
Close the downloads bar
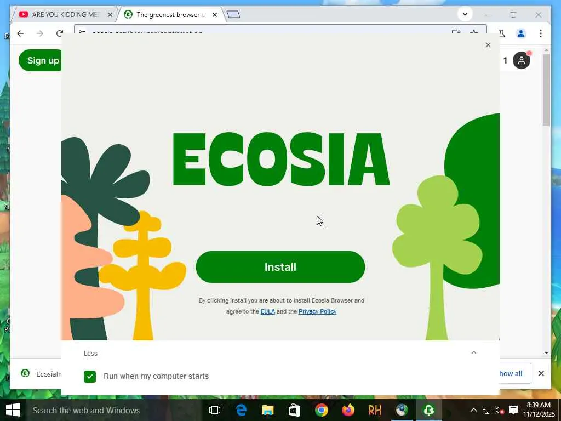click(x=541, y=373)
